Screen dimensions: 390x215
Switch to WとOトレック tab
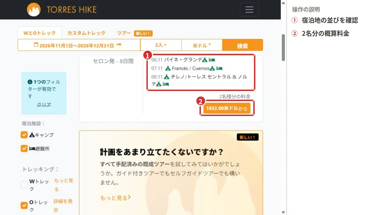coord(40,33)
